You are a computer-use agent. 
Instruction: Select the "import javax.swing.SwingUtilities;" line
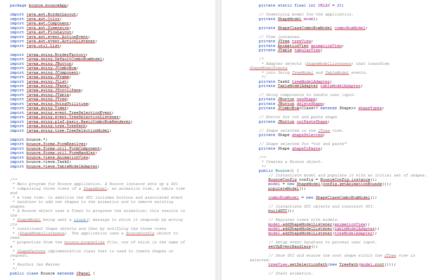[x=50, y=104]
